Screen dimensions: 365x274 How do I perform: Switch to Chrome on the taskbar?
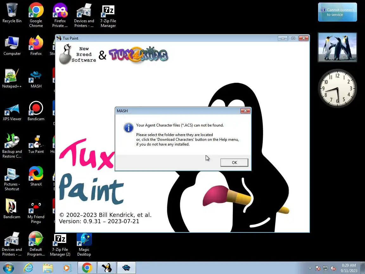pyautogui.click(x=87, y=268)
